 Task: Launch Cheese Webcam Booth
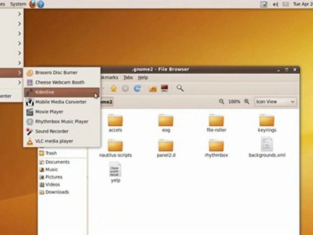(62, 82)
